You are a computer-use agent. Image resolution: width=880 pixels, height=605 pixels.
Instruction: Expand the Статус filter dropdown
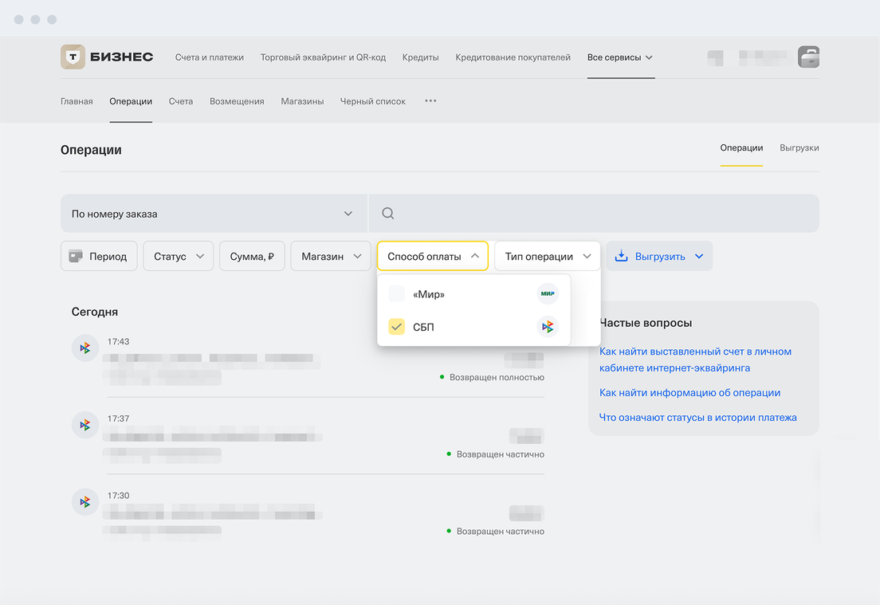pyautogui.click(x=178, y=257)
